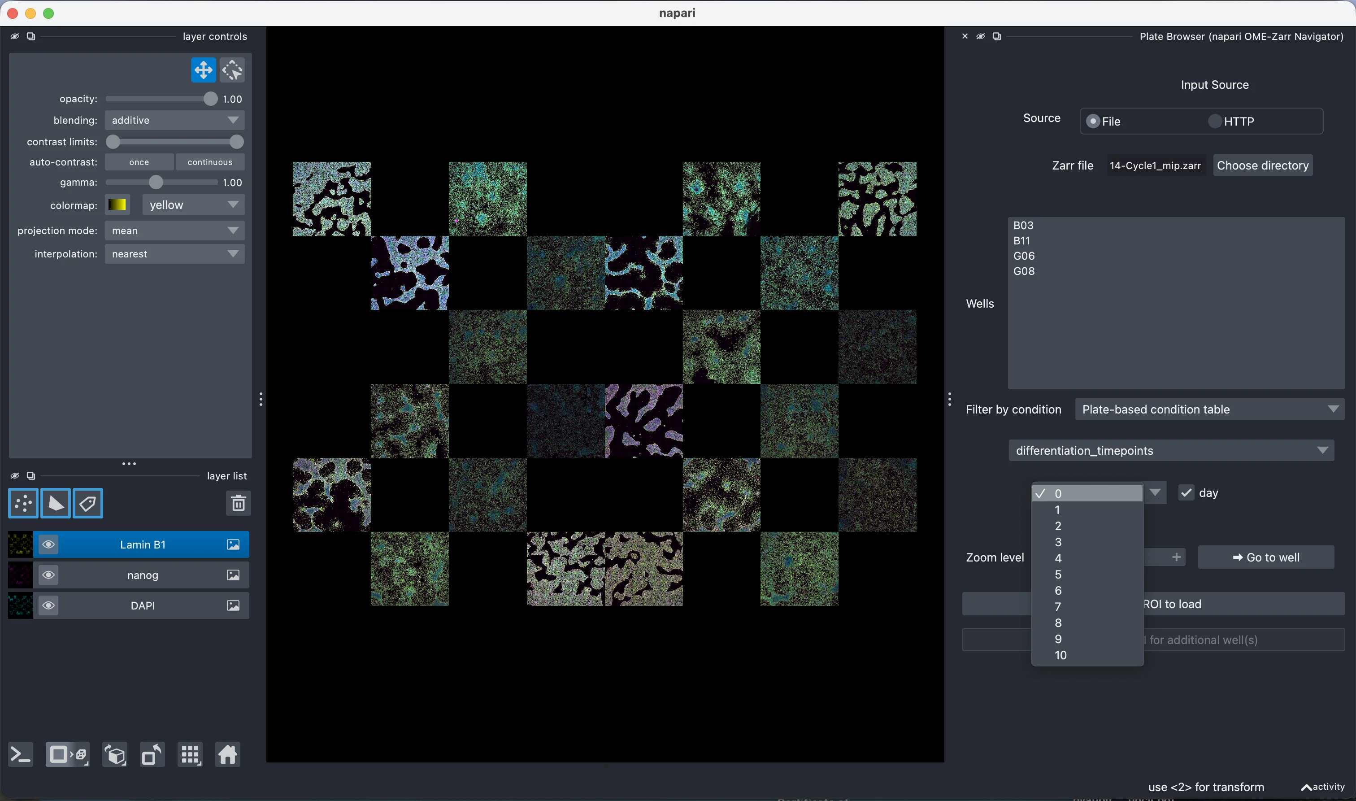Click the Go to well button
Screen dimensions: 1356x801
click(x=1266, y=557)
